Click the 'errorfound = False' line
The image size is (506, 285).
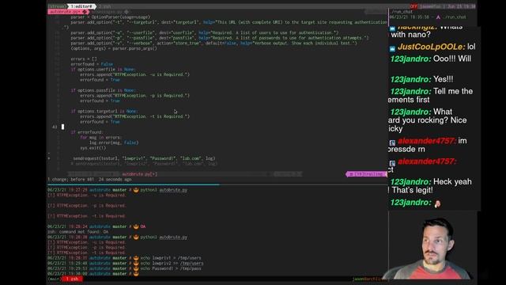92,64
